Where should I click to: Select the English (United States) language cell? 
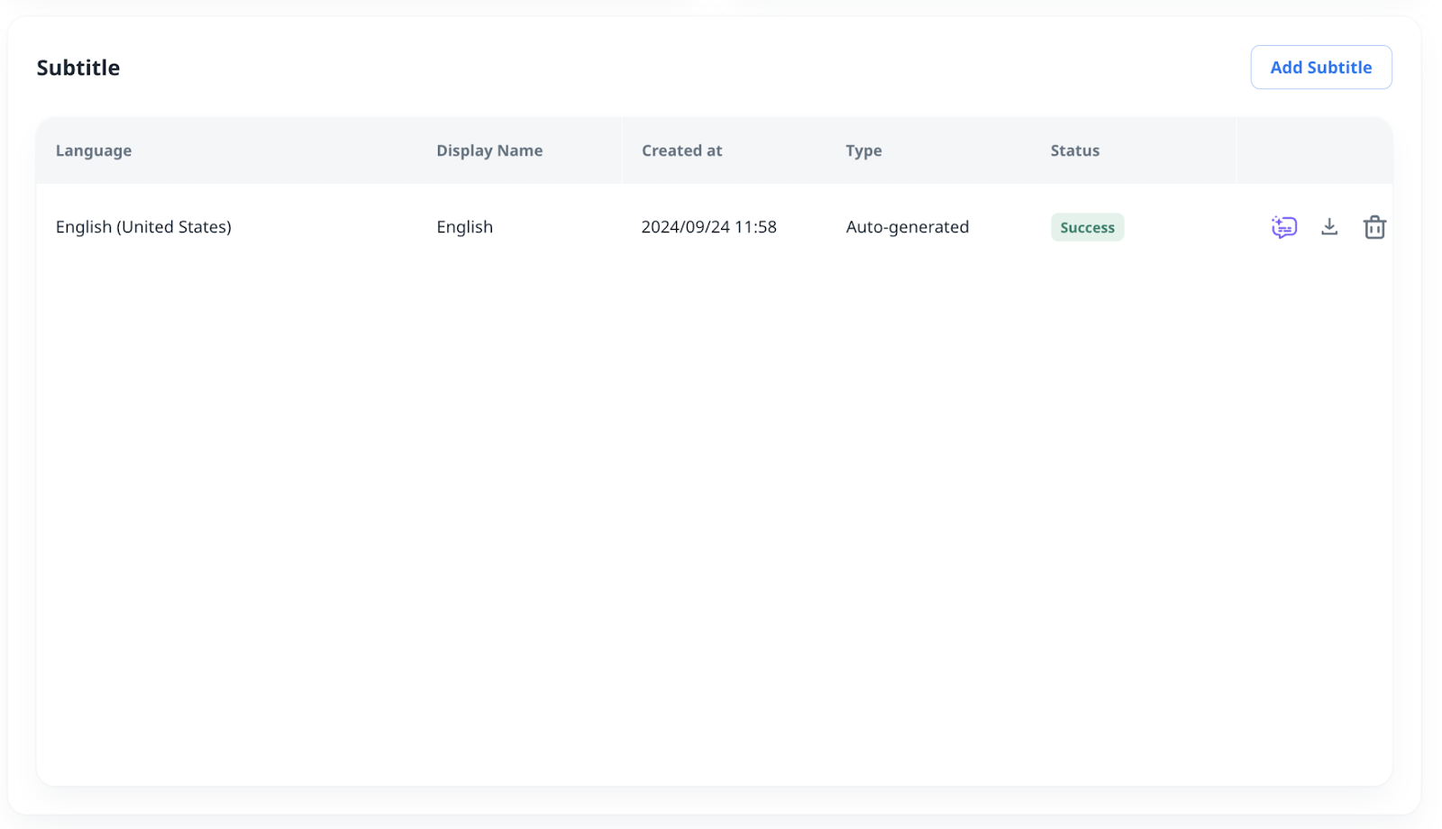click(143, 227)
